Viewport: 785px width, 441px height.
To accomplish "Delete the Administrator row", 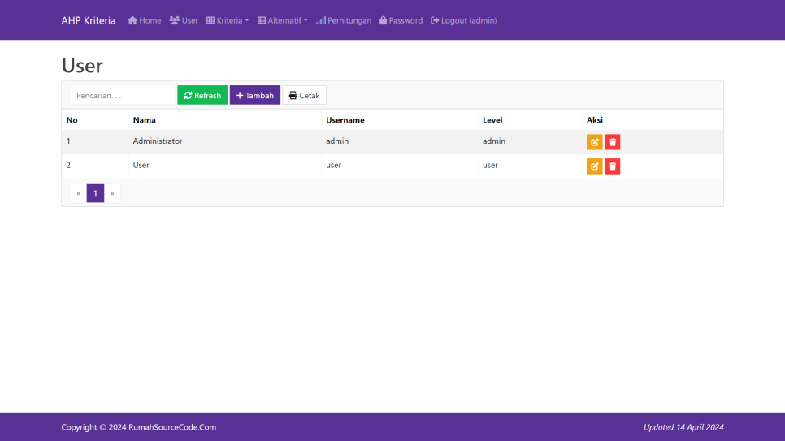I will (612, 142).
